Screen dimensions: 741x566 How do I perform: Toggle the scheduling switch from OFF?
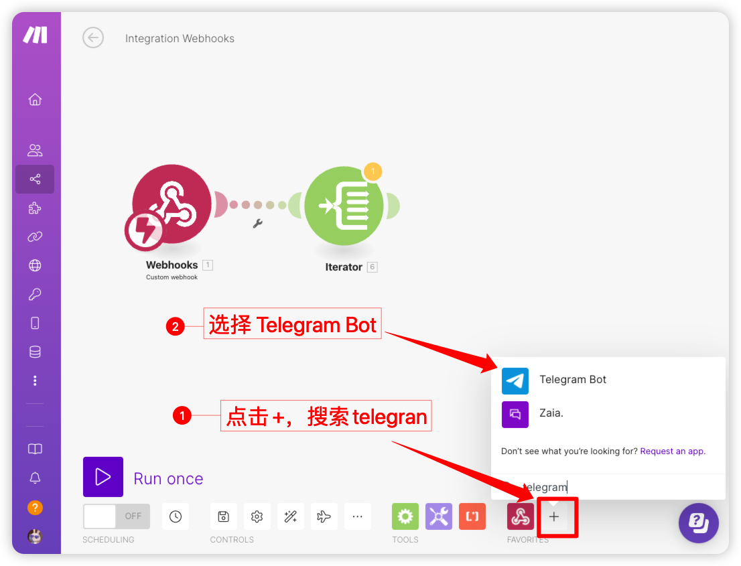click(117, 516)
